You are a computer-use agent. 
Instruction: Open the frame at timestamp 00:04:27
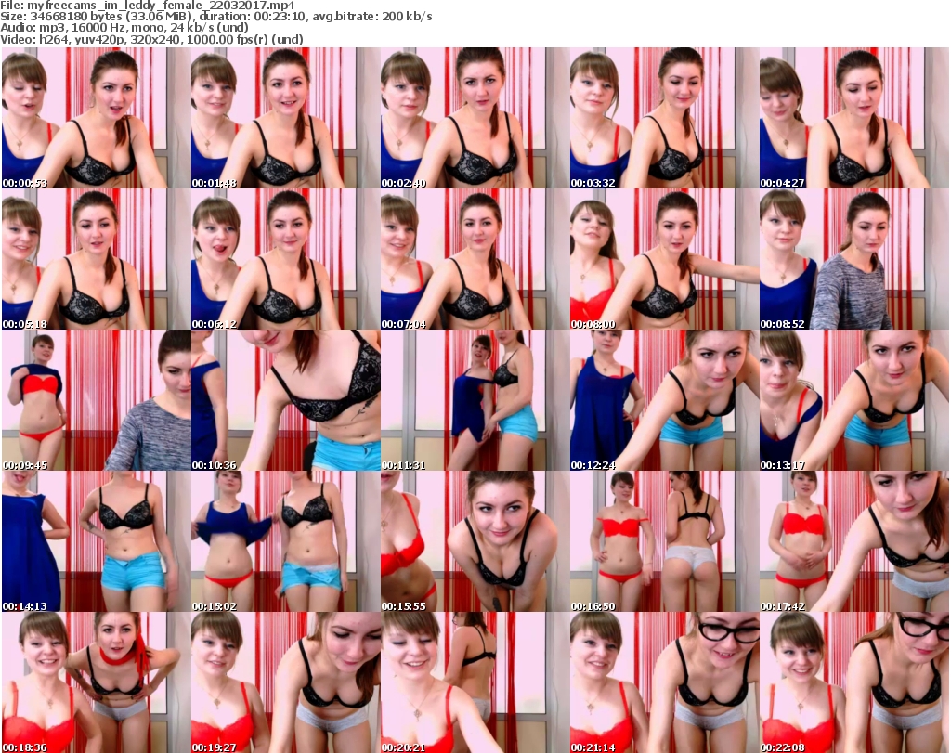coord(854,118)
